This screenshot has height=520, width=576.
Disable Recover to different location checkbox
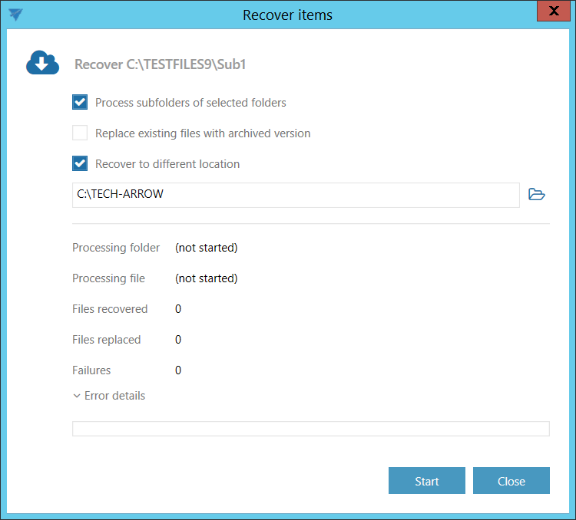[80, 163]
